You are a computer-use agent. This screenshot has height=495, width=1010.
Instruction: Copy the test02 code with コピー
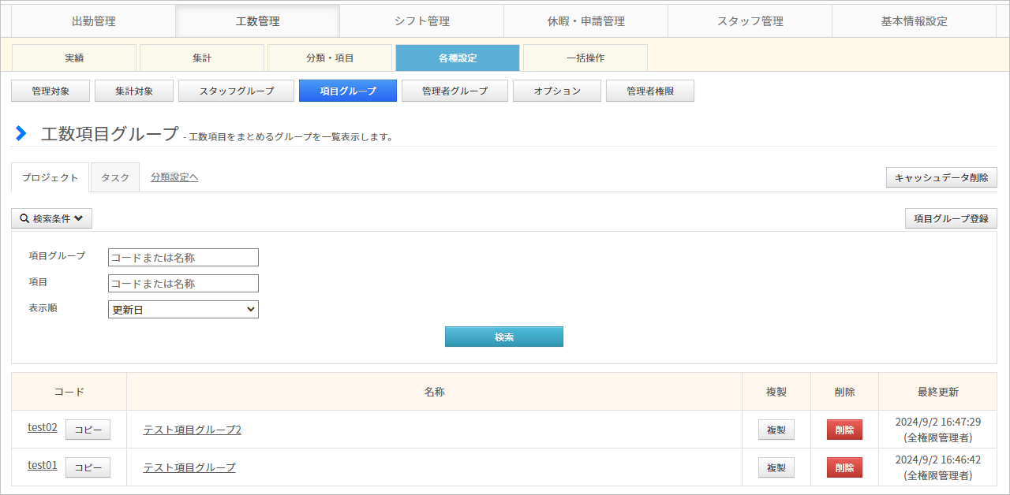tap(88, 430)
